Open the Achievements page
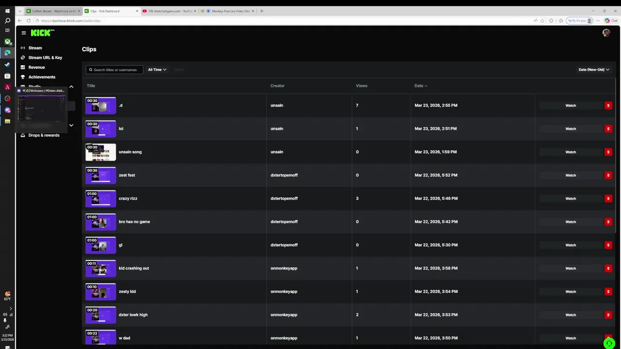 (x=42, y=77)
